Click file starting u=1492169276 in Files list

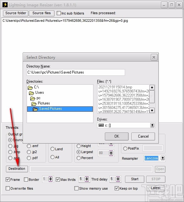point(124,91)
